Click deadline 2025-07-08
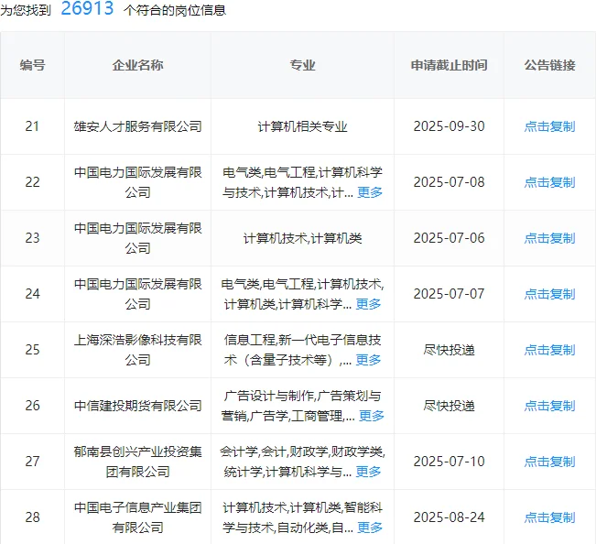This screenshot has width=596, height=544. click(x=449, y=182)
